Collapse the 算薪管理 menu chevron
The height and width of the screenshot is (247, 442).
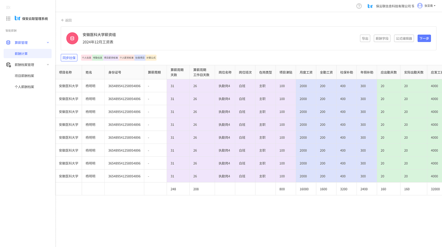pos(48,42)
